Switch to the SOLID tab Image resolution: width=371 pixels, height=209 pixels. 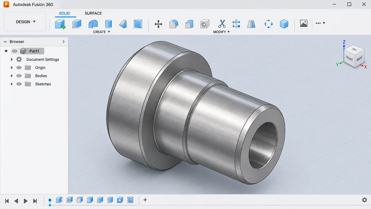64,13
